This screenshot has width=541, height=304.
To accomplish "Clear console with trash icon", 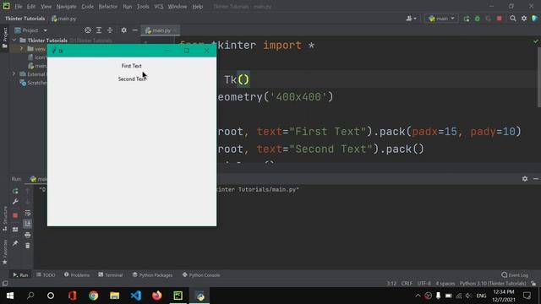I will (28, 246).
